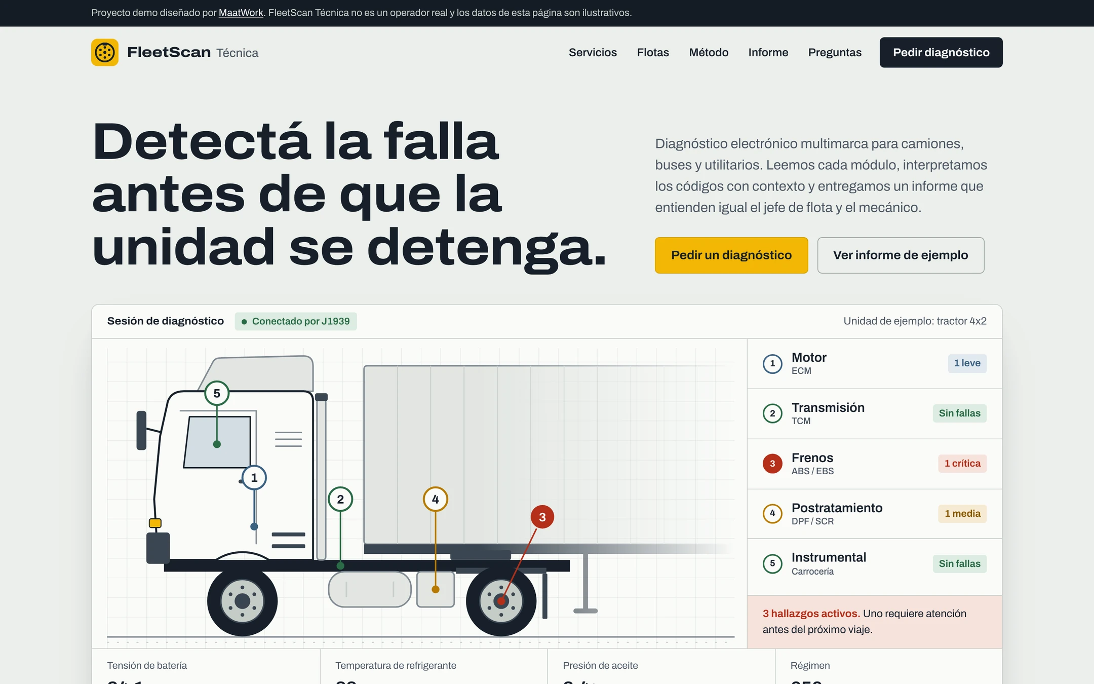Click the 1 crítica badge on Frenos

962,464
